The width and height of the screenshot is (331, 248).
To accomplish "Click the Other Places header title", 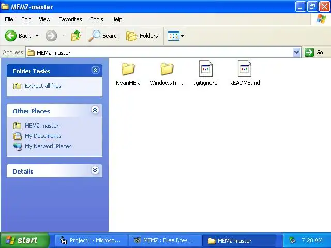I will pos(32,111).
